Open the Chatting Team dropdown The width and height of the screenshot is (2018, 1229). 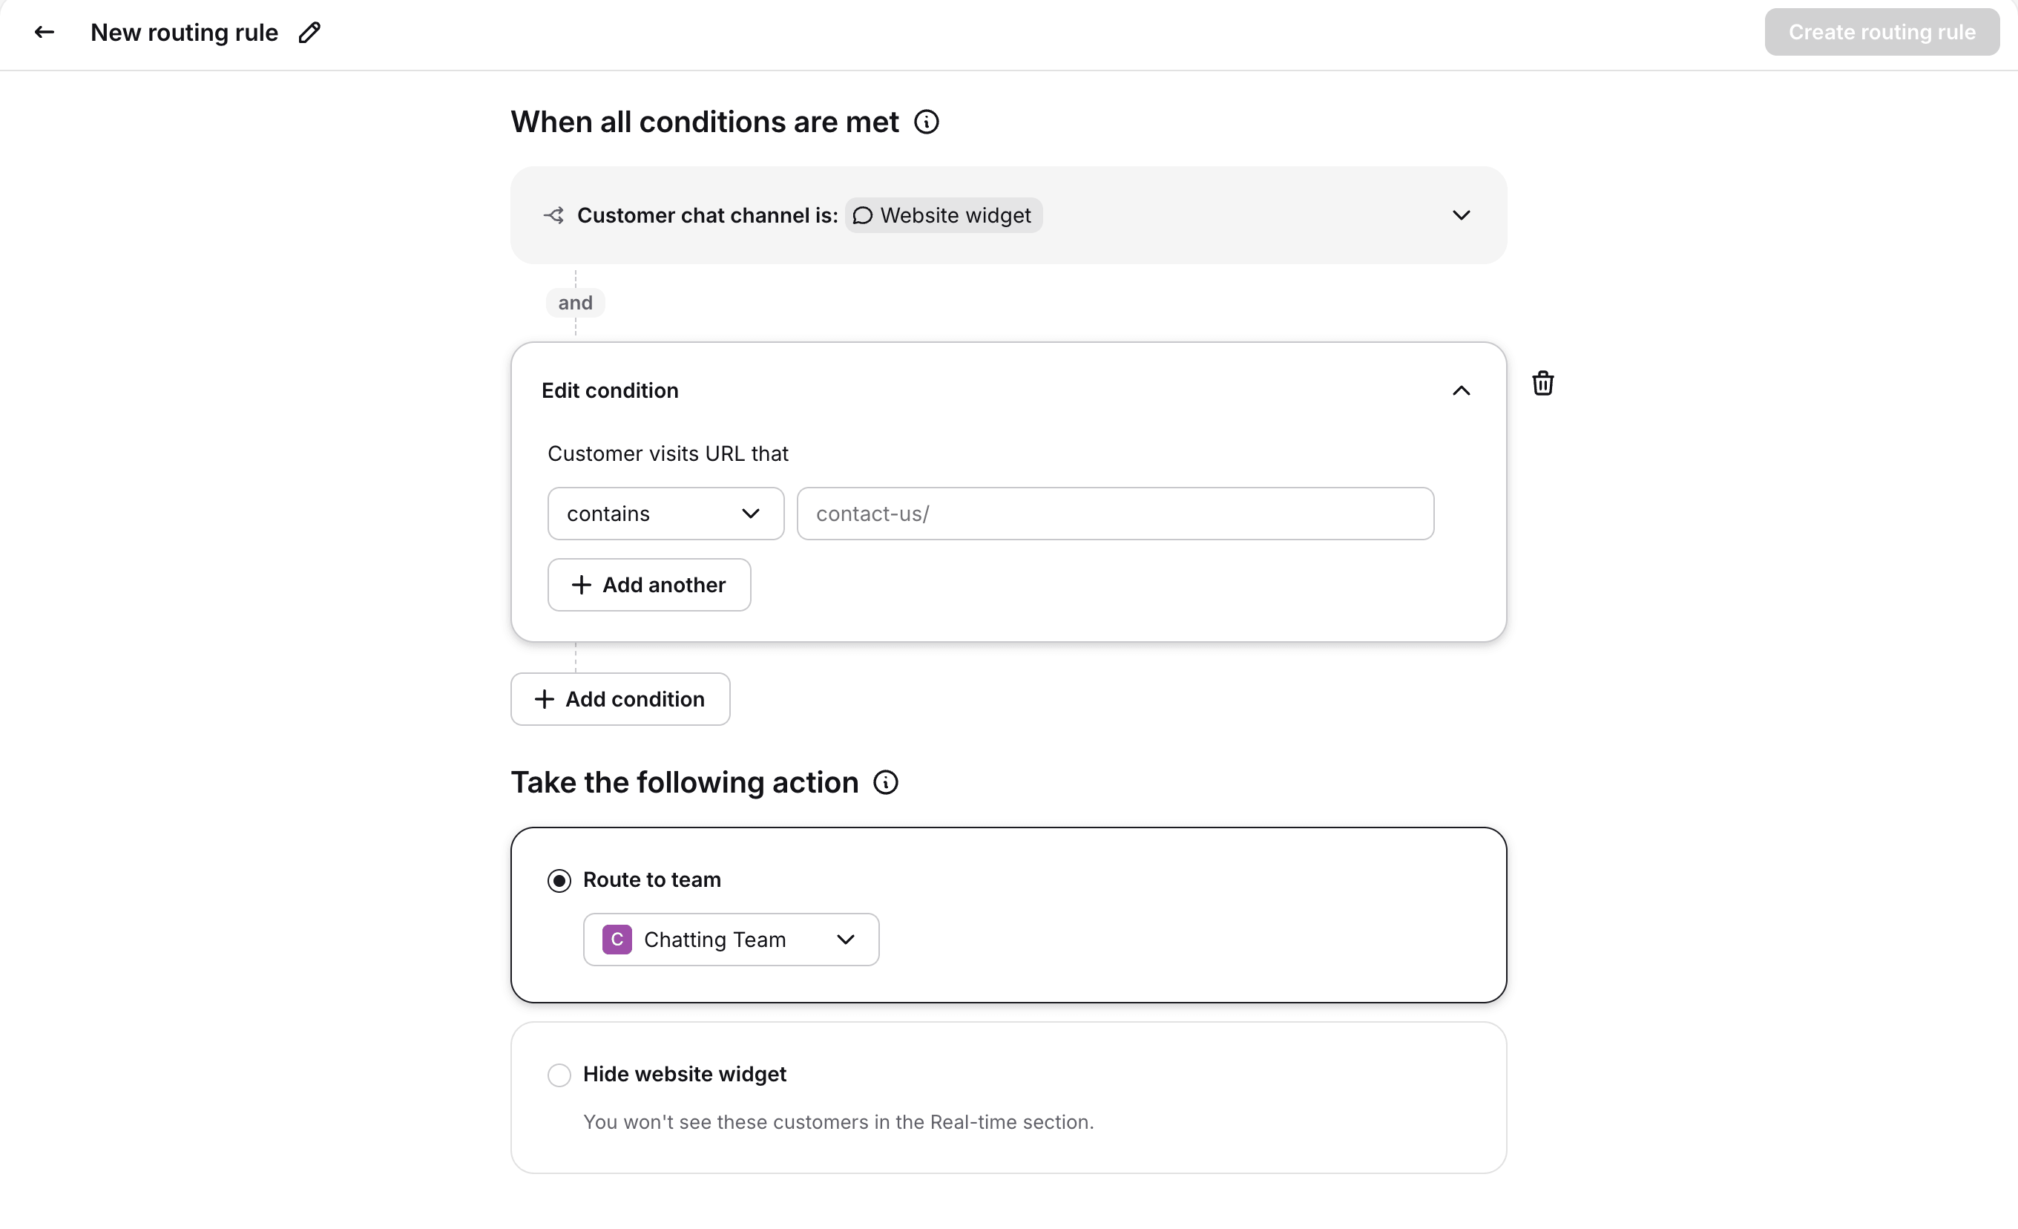[732, 940]
